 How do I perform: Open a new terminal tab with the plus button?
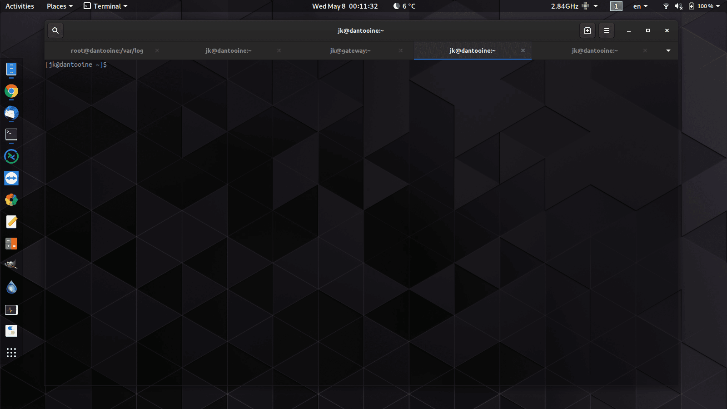tap(587, 30)
